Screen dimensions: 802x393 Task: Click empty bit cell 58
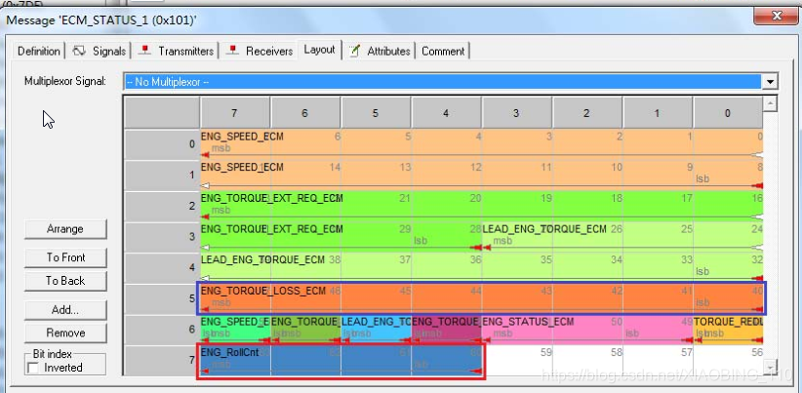click(x=587, y=361)
